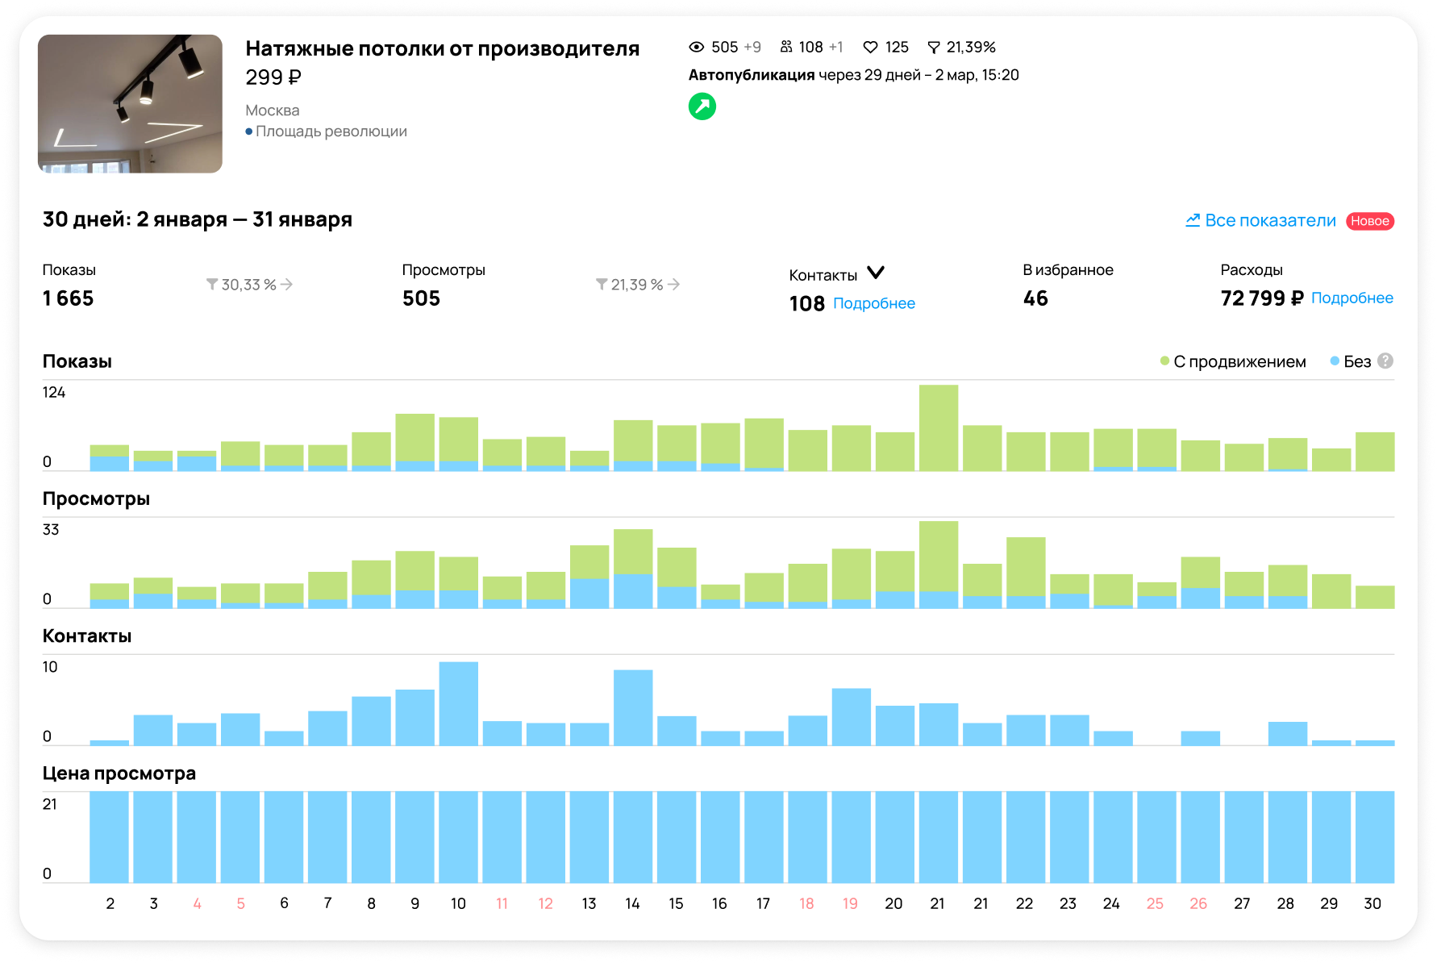Click the help question mark icon
This screenshot has width=1437, height=963.
(1385, 361)
